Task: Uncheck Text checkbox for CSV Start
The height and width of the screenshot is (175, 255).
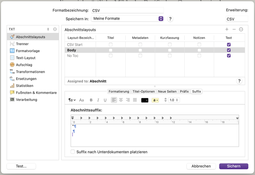Action: 229,44
